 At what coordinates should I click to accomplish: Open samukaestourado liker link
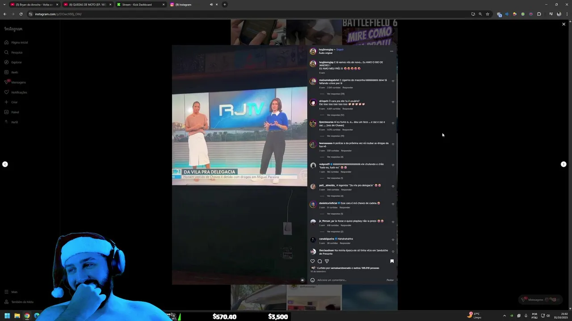(x=340, y=268)
